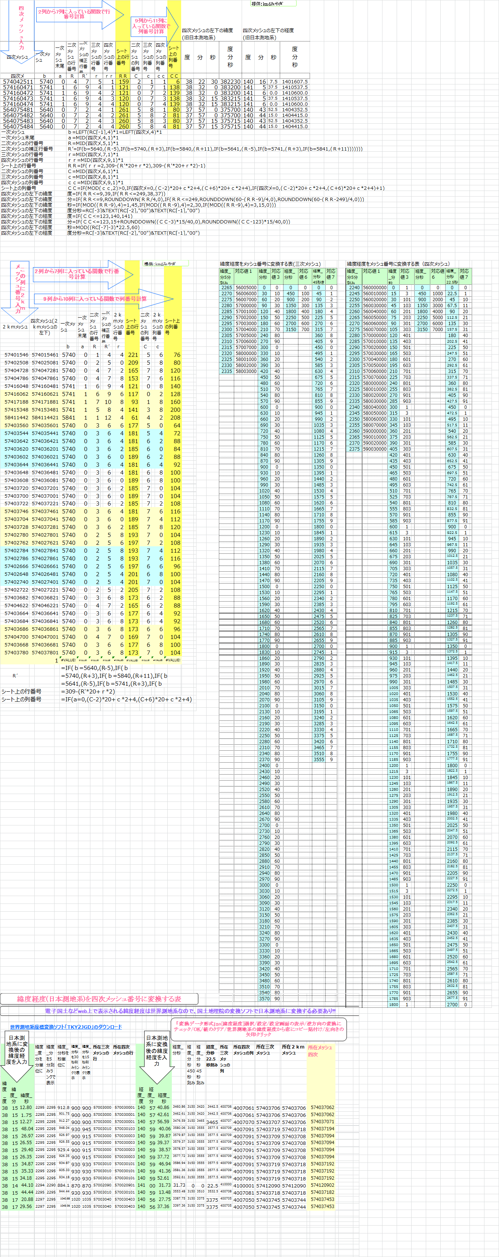
Task: Click formula r r =MID(四次メ,9,1)*1
Action: (x=96, y=160)
